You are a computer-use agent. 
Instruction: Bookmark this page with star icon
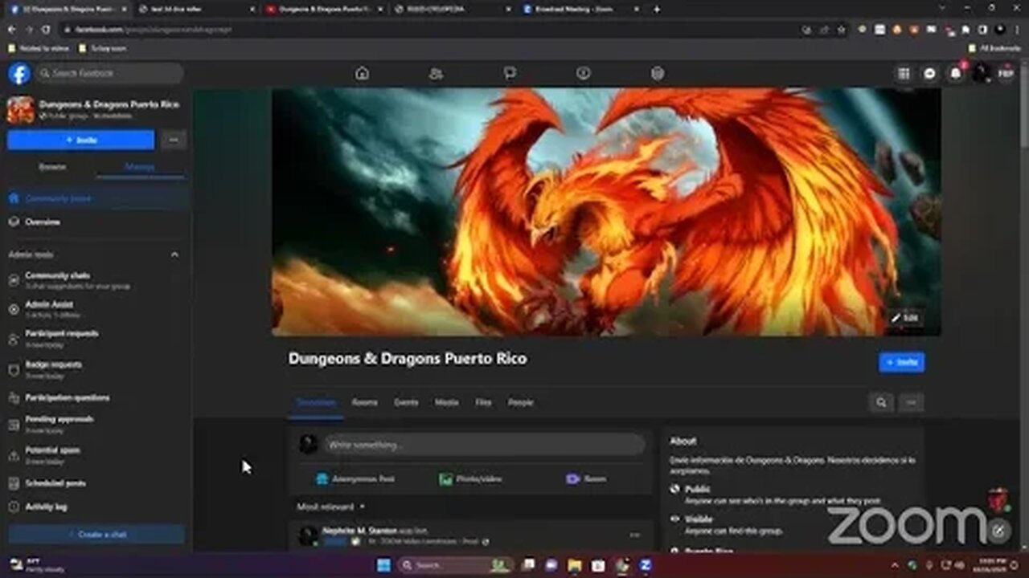[841, 29]
